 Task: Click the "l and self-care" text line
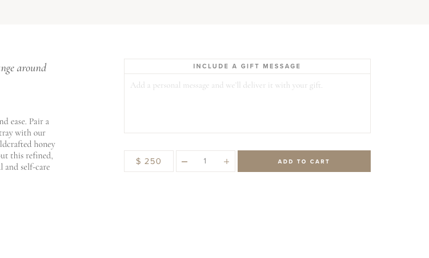pos(25,167)
